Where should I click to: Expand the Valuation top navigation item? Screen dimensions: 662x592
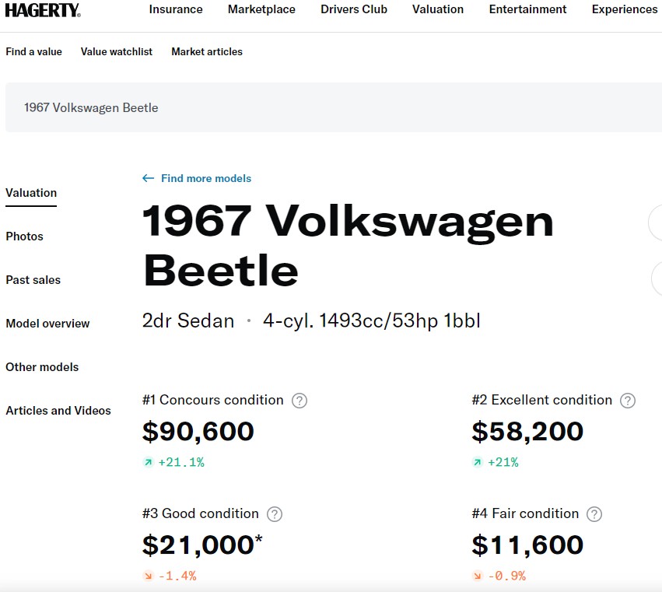point(438,9)
